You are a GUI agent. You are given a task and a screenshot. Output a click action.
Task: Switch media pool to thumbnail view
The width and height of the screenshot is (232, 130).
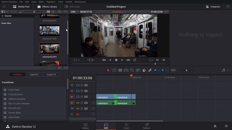tap(48, 12)
